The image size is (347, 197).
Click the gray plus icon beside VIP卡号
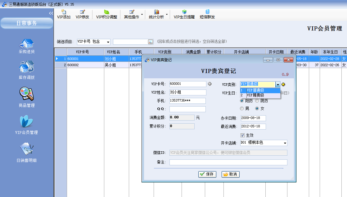coord(210,84)
